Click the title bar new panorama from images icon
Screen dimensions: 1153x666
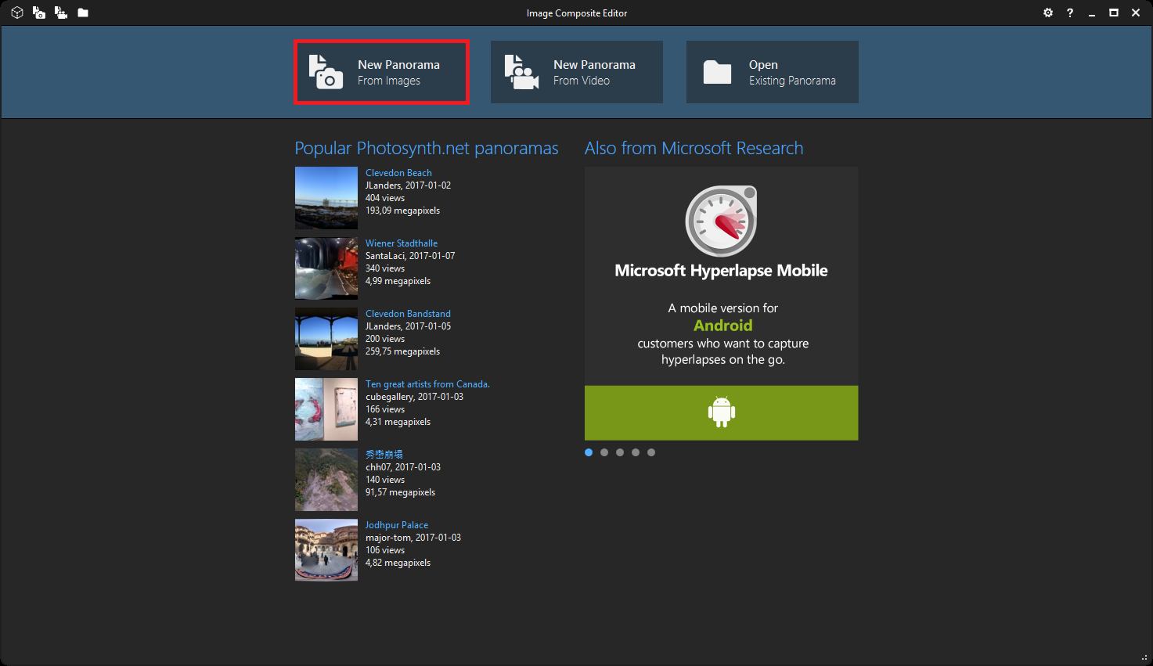pyautogui.click(x=38, y=13)
